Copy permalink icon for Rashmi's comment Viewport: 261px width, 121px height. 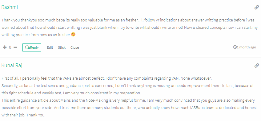256,7
